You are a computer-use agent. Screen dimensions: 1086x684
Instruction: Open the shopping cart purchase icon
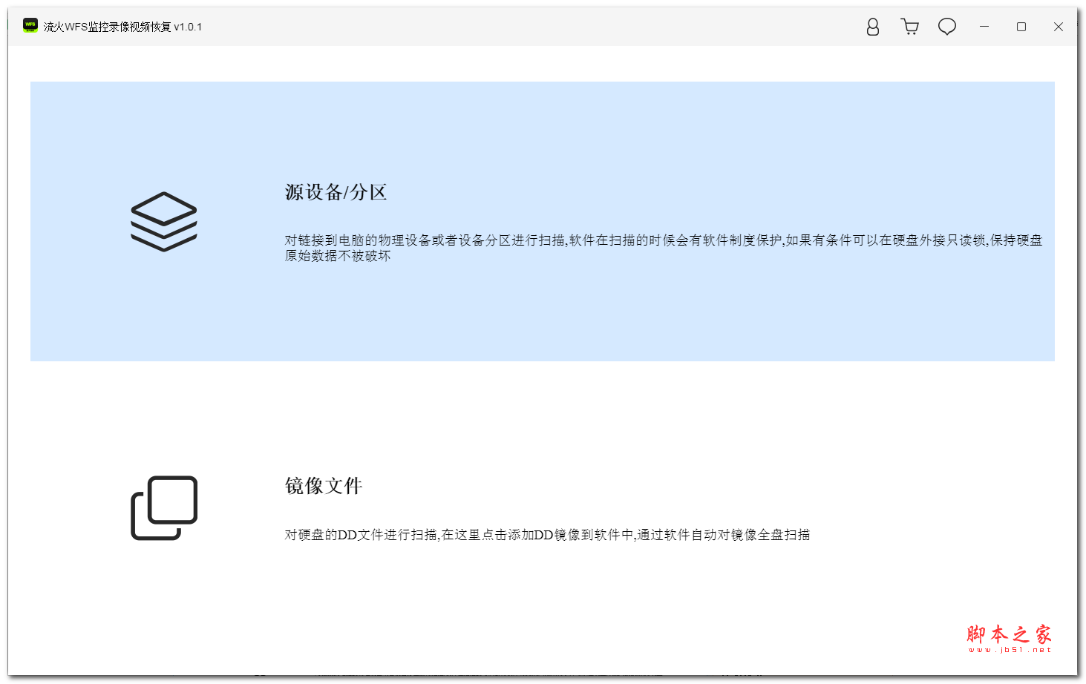tap(910, 27)
